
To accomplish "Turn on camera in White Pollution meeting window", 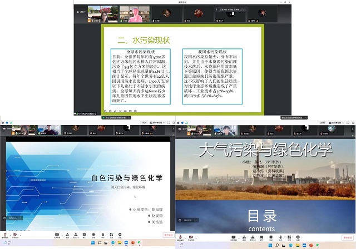I will pyautogui.click(x=15, y=236).
